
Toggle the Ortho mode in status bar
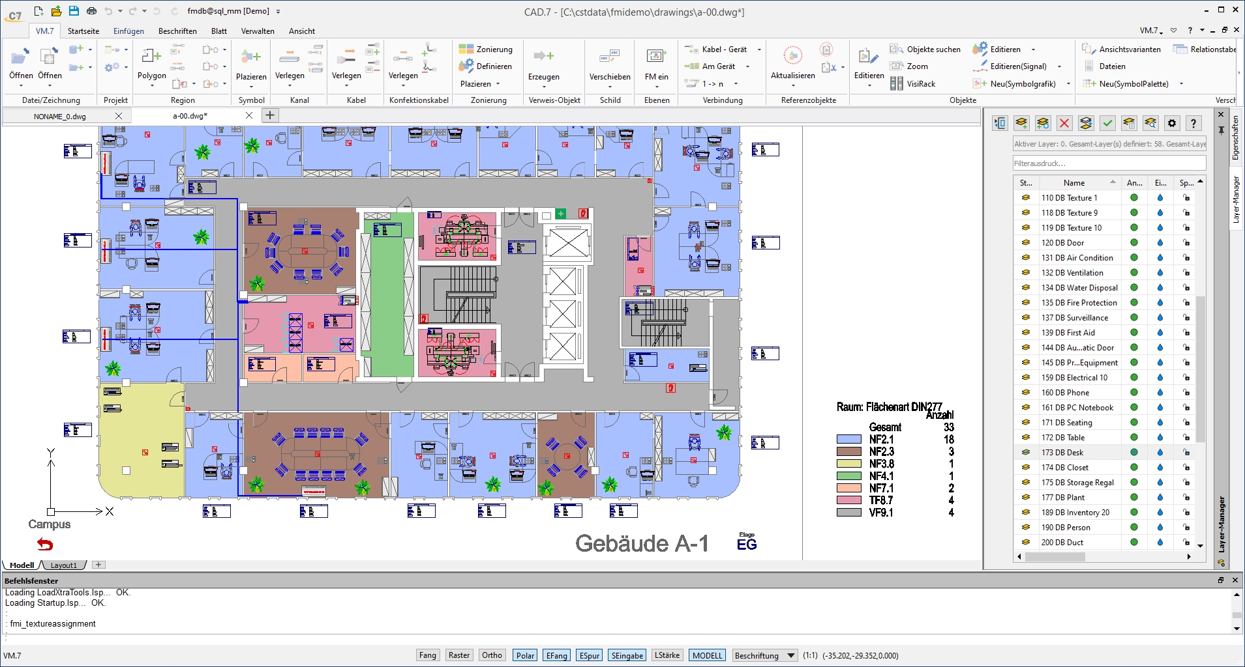pos(492,655)
